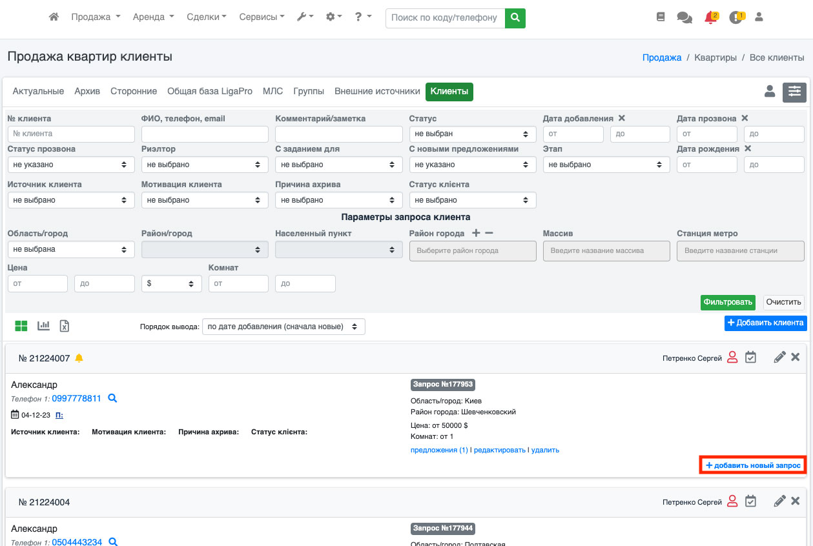Open the chat messages icon

click(684, 18)
